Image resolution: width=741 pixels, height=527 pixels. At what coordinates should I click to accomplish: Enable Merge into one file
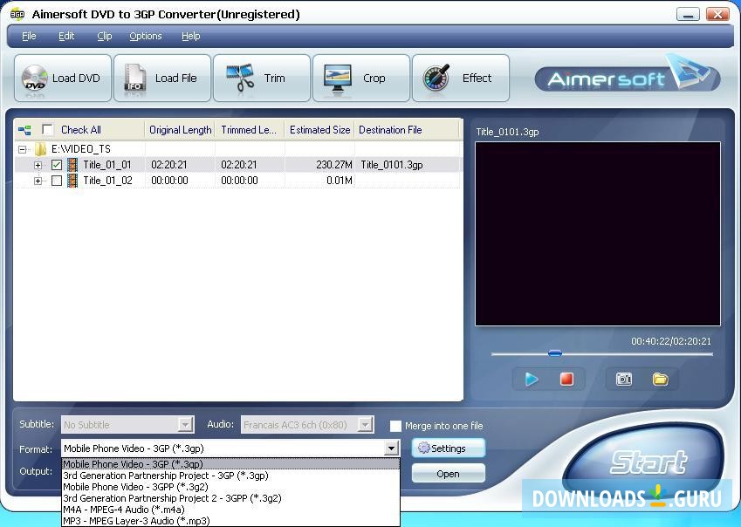395,426
